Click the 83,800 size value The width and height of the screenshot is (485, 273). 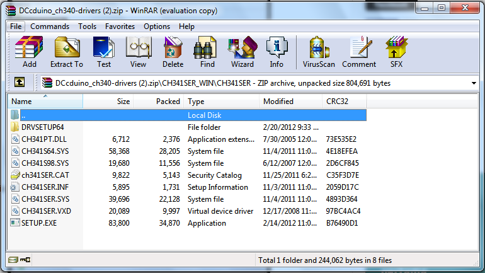(x=119, y=223)
